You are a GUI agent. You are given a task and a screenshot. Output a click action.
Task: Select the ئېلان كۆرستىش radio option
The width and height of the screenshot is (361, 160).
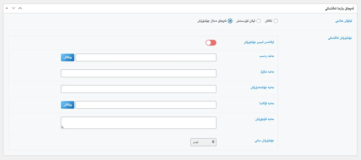pyautogui.click(x=259, y=21)
